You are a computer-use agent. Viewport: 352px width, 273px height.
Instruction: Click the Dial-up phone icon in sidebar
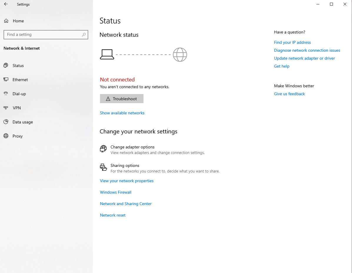click(x=6, y=93)
